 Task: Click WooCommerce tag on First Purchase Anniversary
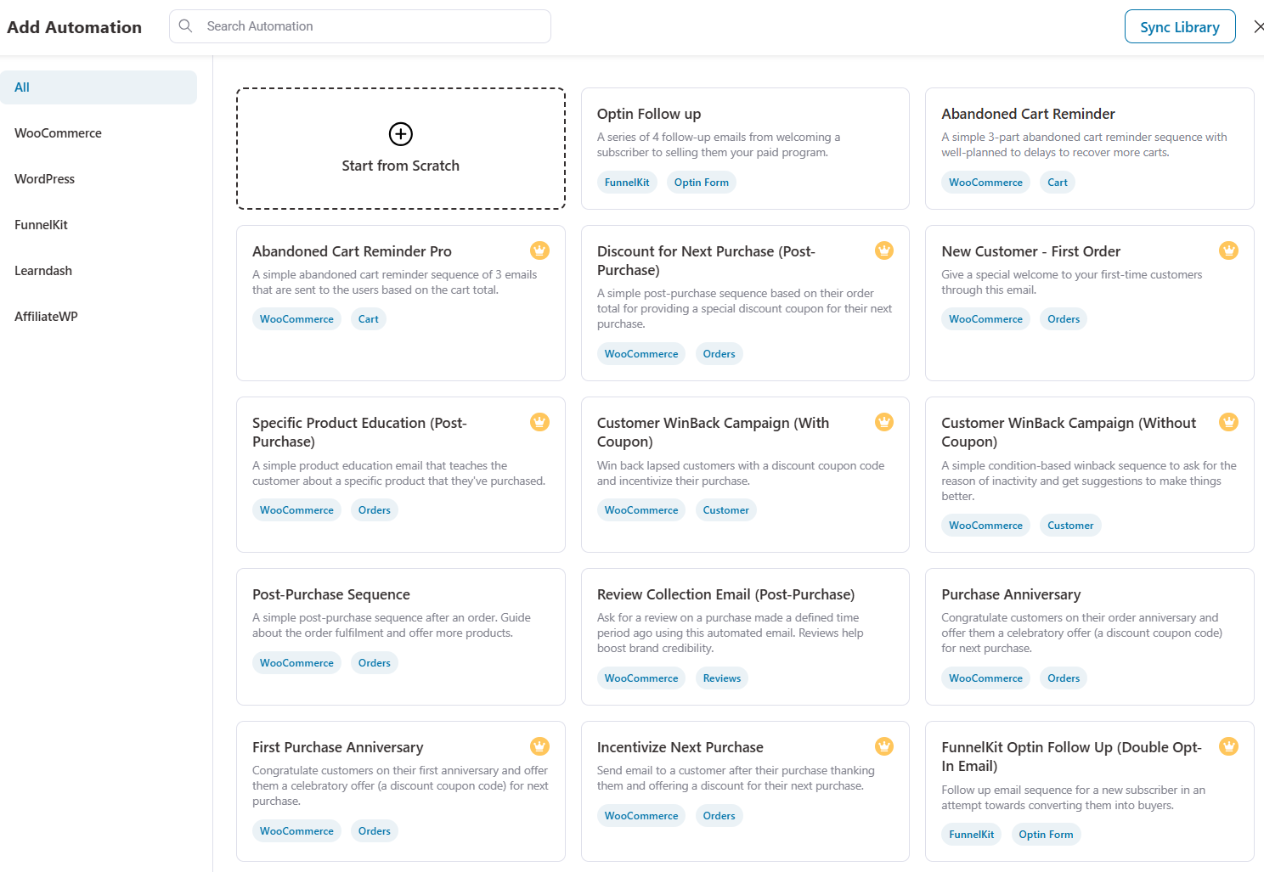(296, 831)
